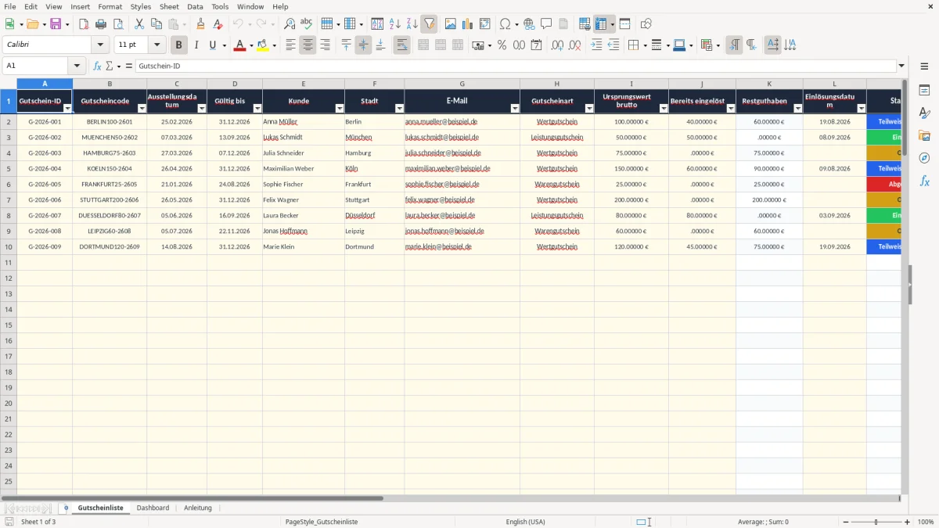
Task: Open Name Box dropdown arrow
Action: (77, 66)
